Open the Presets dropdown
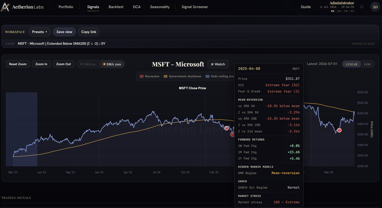The width and height of the screenshot is (382, 208). (40, 32)
